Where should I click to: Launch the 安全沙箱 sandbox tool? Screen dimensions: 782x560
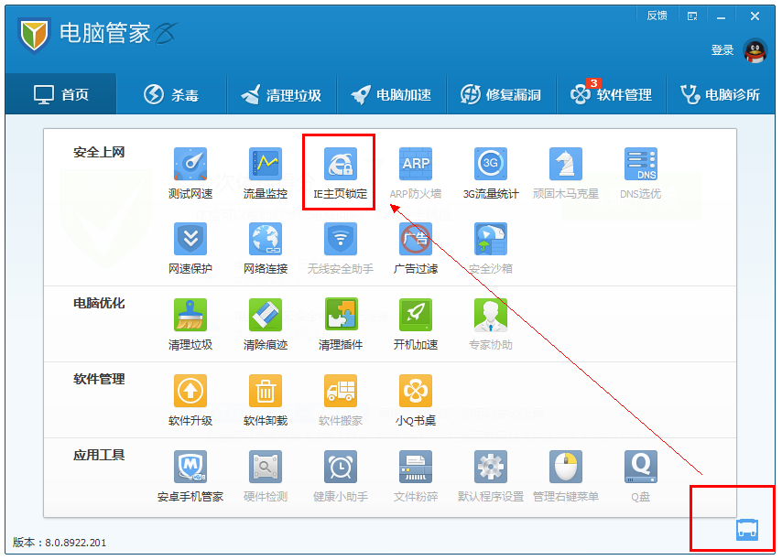(x=491, y=248)
